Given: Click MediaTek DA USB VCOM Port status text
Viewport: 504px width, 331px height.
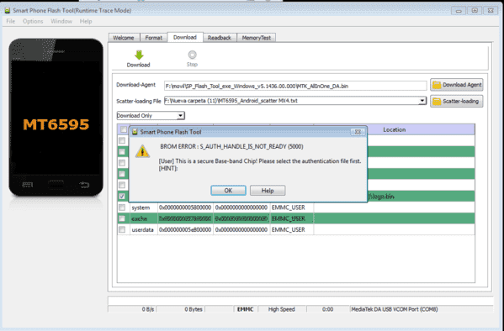Looking at the screenshot, I should pos(395,309).
